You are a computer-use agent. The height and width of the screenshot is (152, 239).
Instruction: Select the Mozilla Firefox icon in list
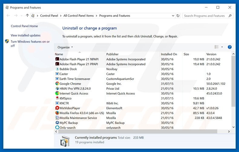(x=57, y=113)
